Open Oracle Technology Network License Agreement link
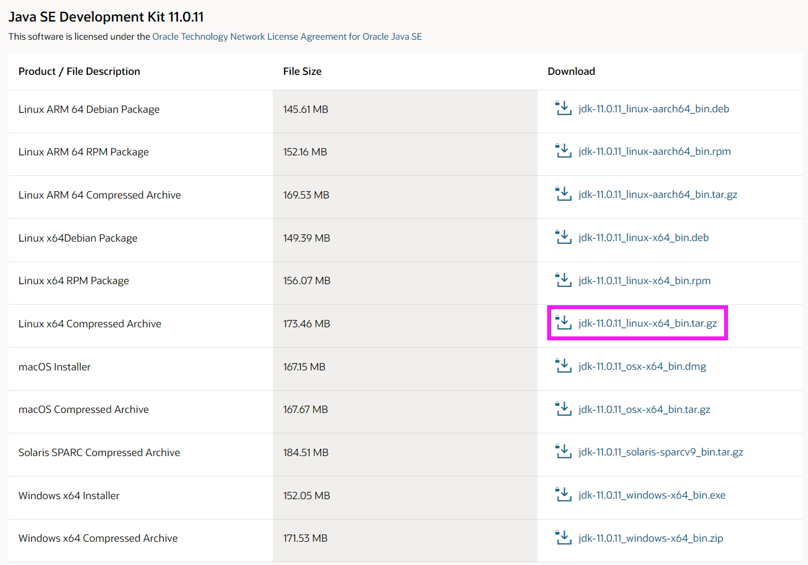The height and width of the screenshot is (565, 808). (x=287, y=36)
